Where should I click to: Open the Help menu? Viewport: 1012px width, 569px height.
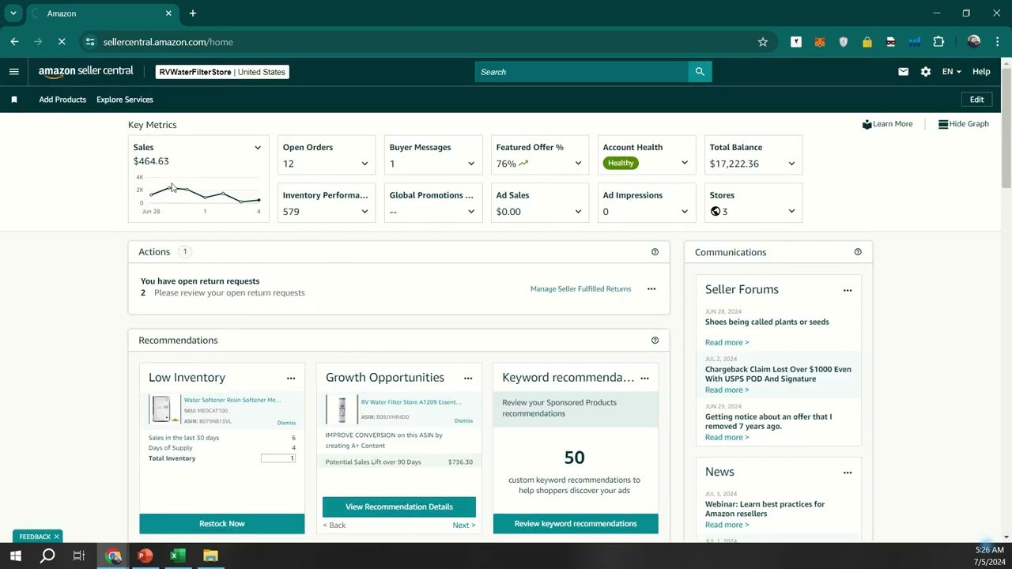[981, 72]
